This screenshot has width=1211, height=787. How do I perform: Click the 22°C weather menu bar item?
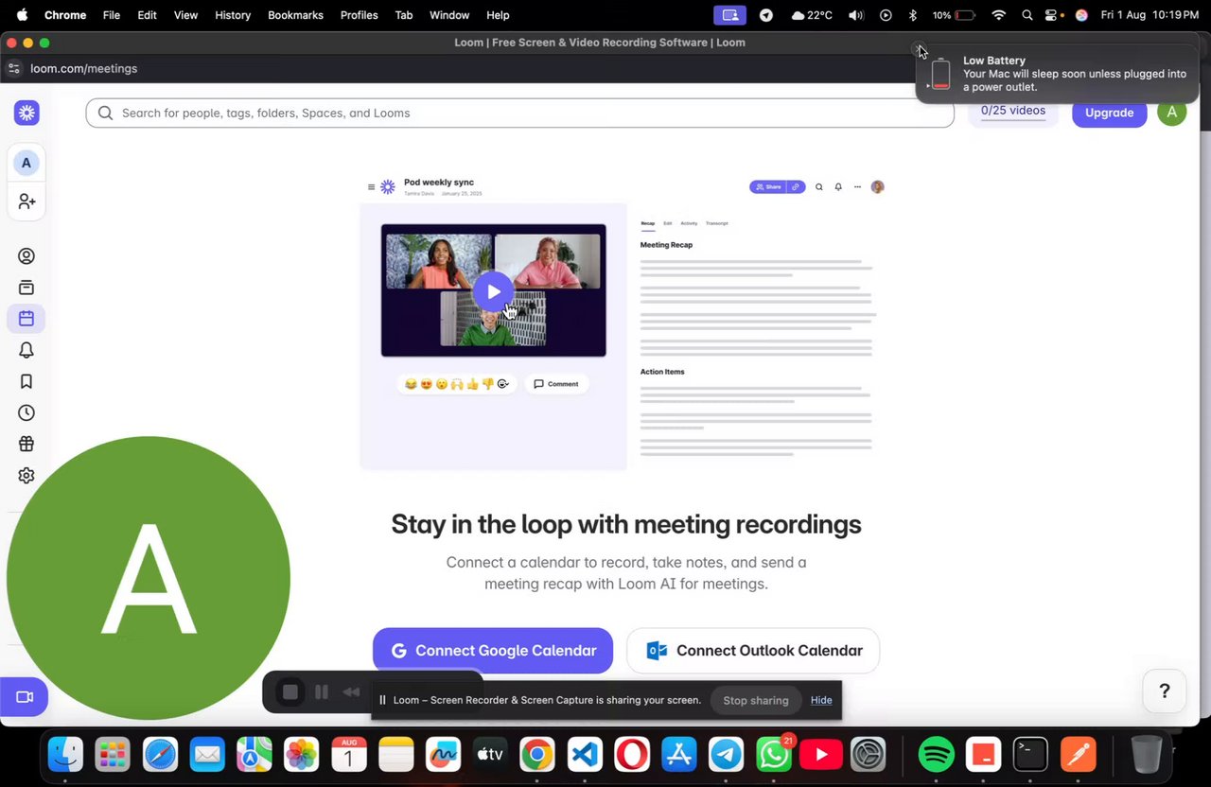click(812, 15)
